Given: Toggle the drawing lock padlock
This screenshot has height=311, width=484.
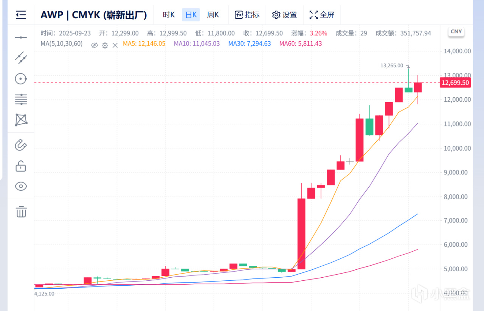Looking at the screenshot, I should coord(21,166).
